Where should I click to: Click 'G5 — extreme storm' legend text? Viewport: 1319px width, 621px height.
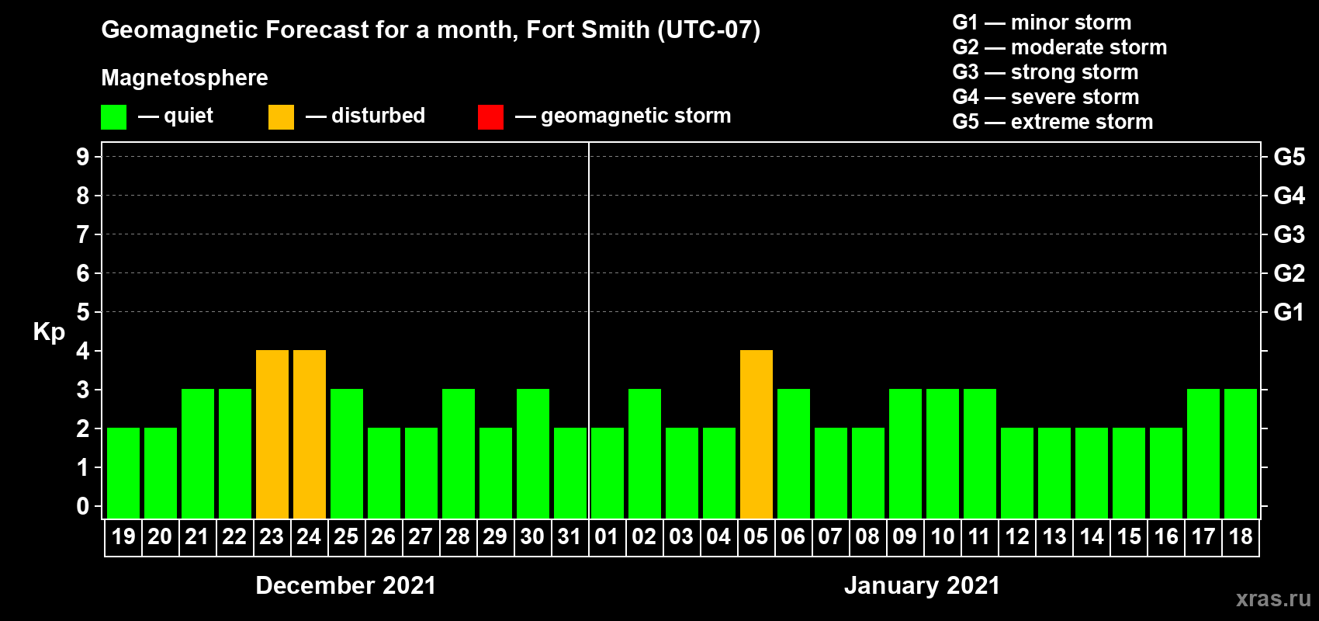pyautogui.click(x=1053, y=122)
